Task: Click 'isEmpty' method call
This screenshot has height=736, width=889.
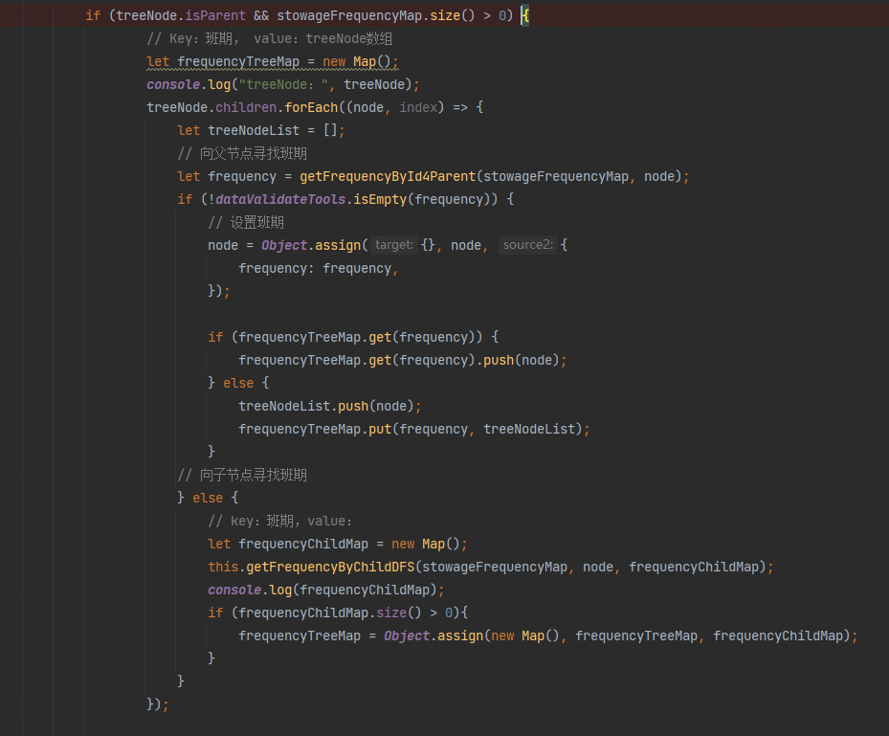Action: pos(381,200)
